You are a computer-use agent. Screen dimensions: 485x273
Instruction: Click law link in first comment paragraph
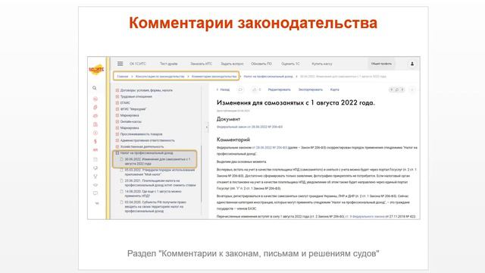(x=270, y=148)
